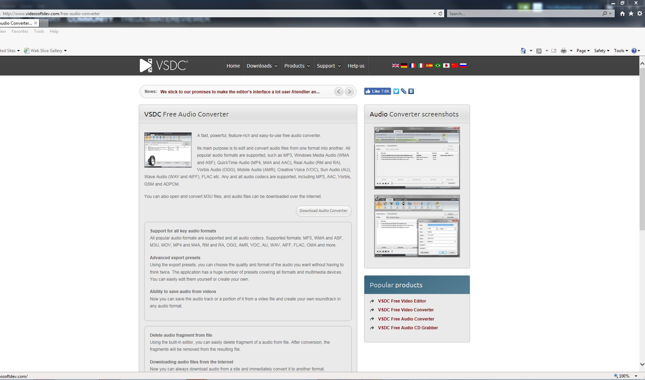Expand the Products menu in site navigation
The height and width of the screenshot is (380, 645).
(x=297, y=66)
